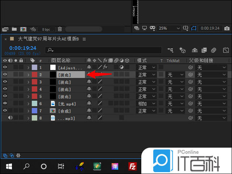Toggle adjustment layer switch on layer 1
Image resolution: width=232 pixels, height=174 pixels.
[x=122, y=68]
